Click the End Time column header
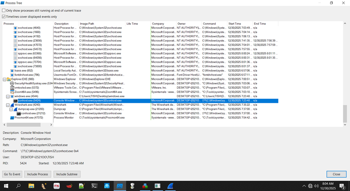 tap(265, 24)
